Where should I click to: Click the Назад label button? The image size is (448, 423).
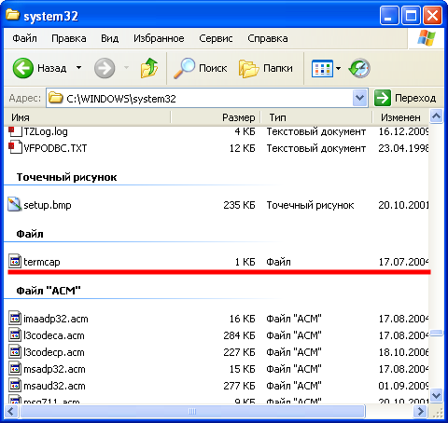[52, 68]
